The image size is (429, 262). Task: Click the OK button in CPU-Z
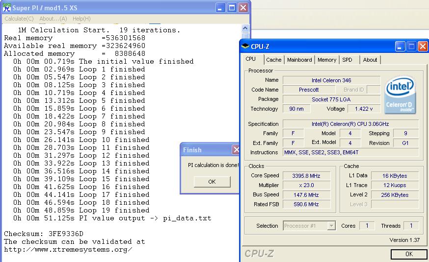tap(409, 254)
